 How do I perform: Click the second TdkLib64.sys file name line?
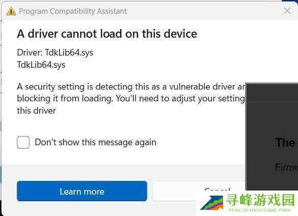pos(41,65)
